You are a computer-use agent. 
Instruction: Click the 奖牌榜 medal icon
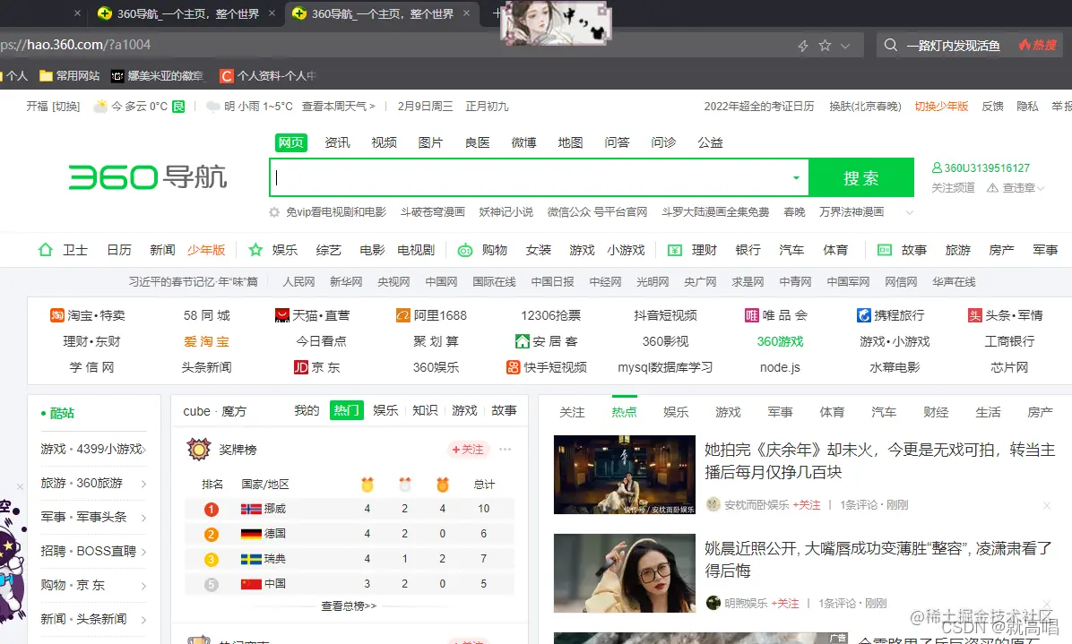[x=199, y=450]
